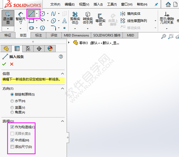Click Trim Entities (剪裁实体) tool
Viewport: 179px width, 157px height.
point(75,18)
